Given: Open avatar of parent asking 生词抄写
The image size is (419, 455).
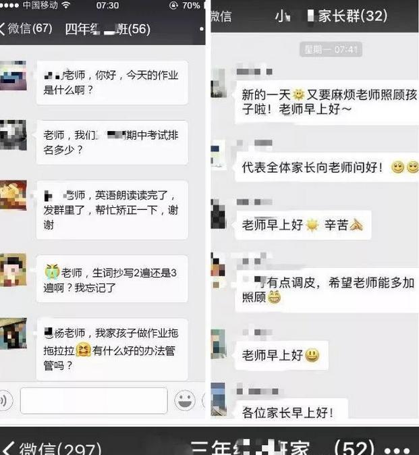Looking at the screenshot, I should pyautogui.click(x=13, y=270).
